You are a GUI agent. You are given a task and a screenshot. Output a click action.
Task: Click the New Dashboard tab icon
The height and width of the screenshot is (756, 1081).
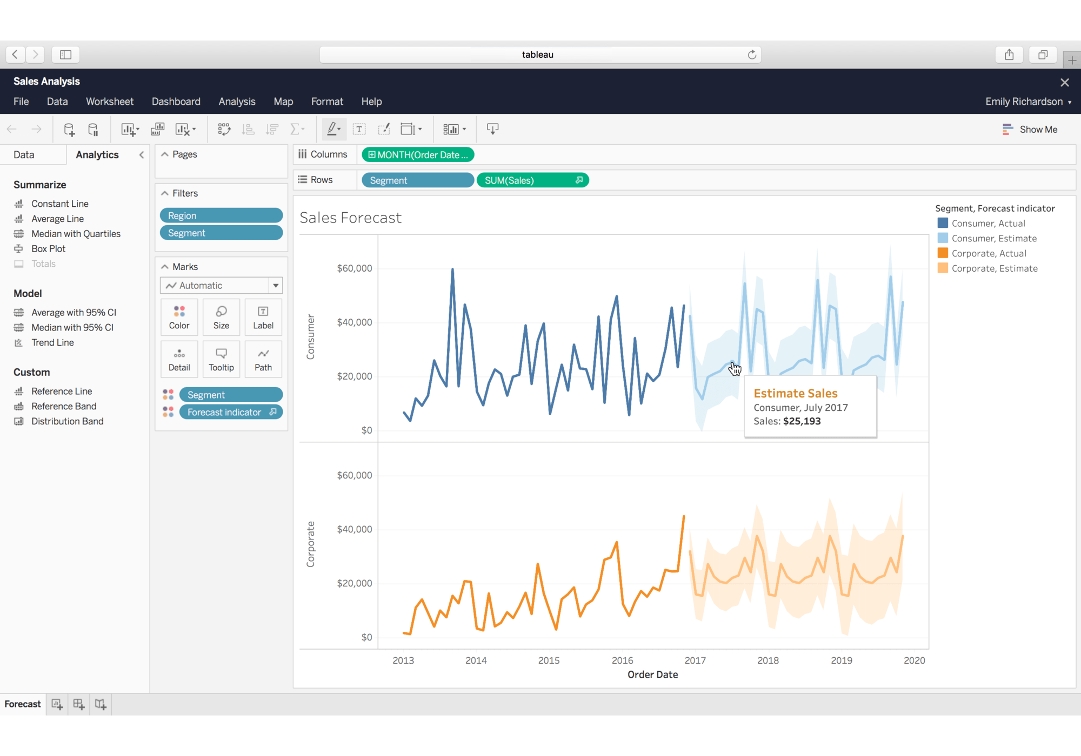(79, 704)
